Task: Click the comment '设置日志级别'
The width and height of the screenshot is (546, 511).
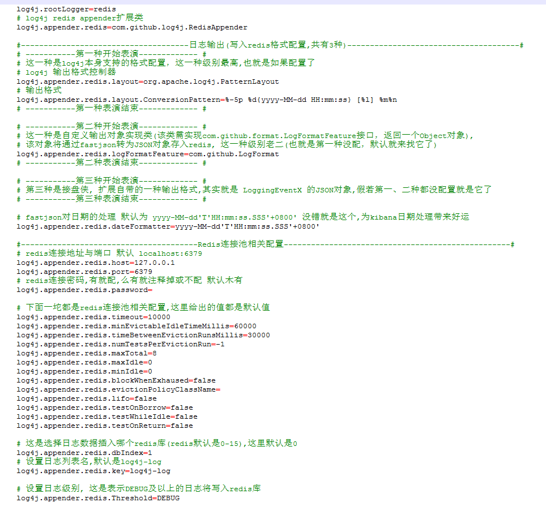Action: pyautogui.click(x=139, y=488)
